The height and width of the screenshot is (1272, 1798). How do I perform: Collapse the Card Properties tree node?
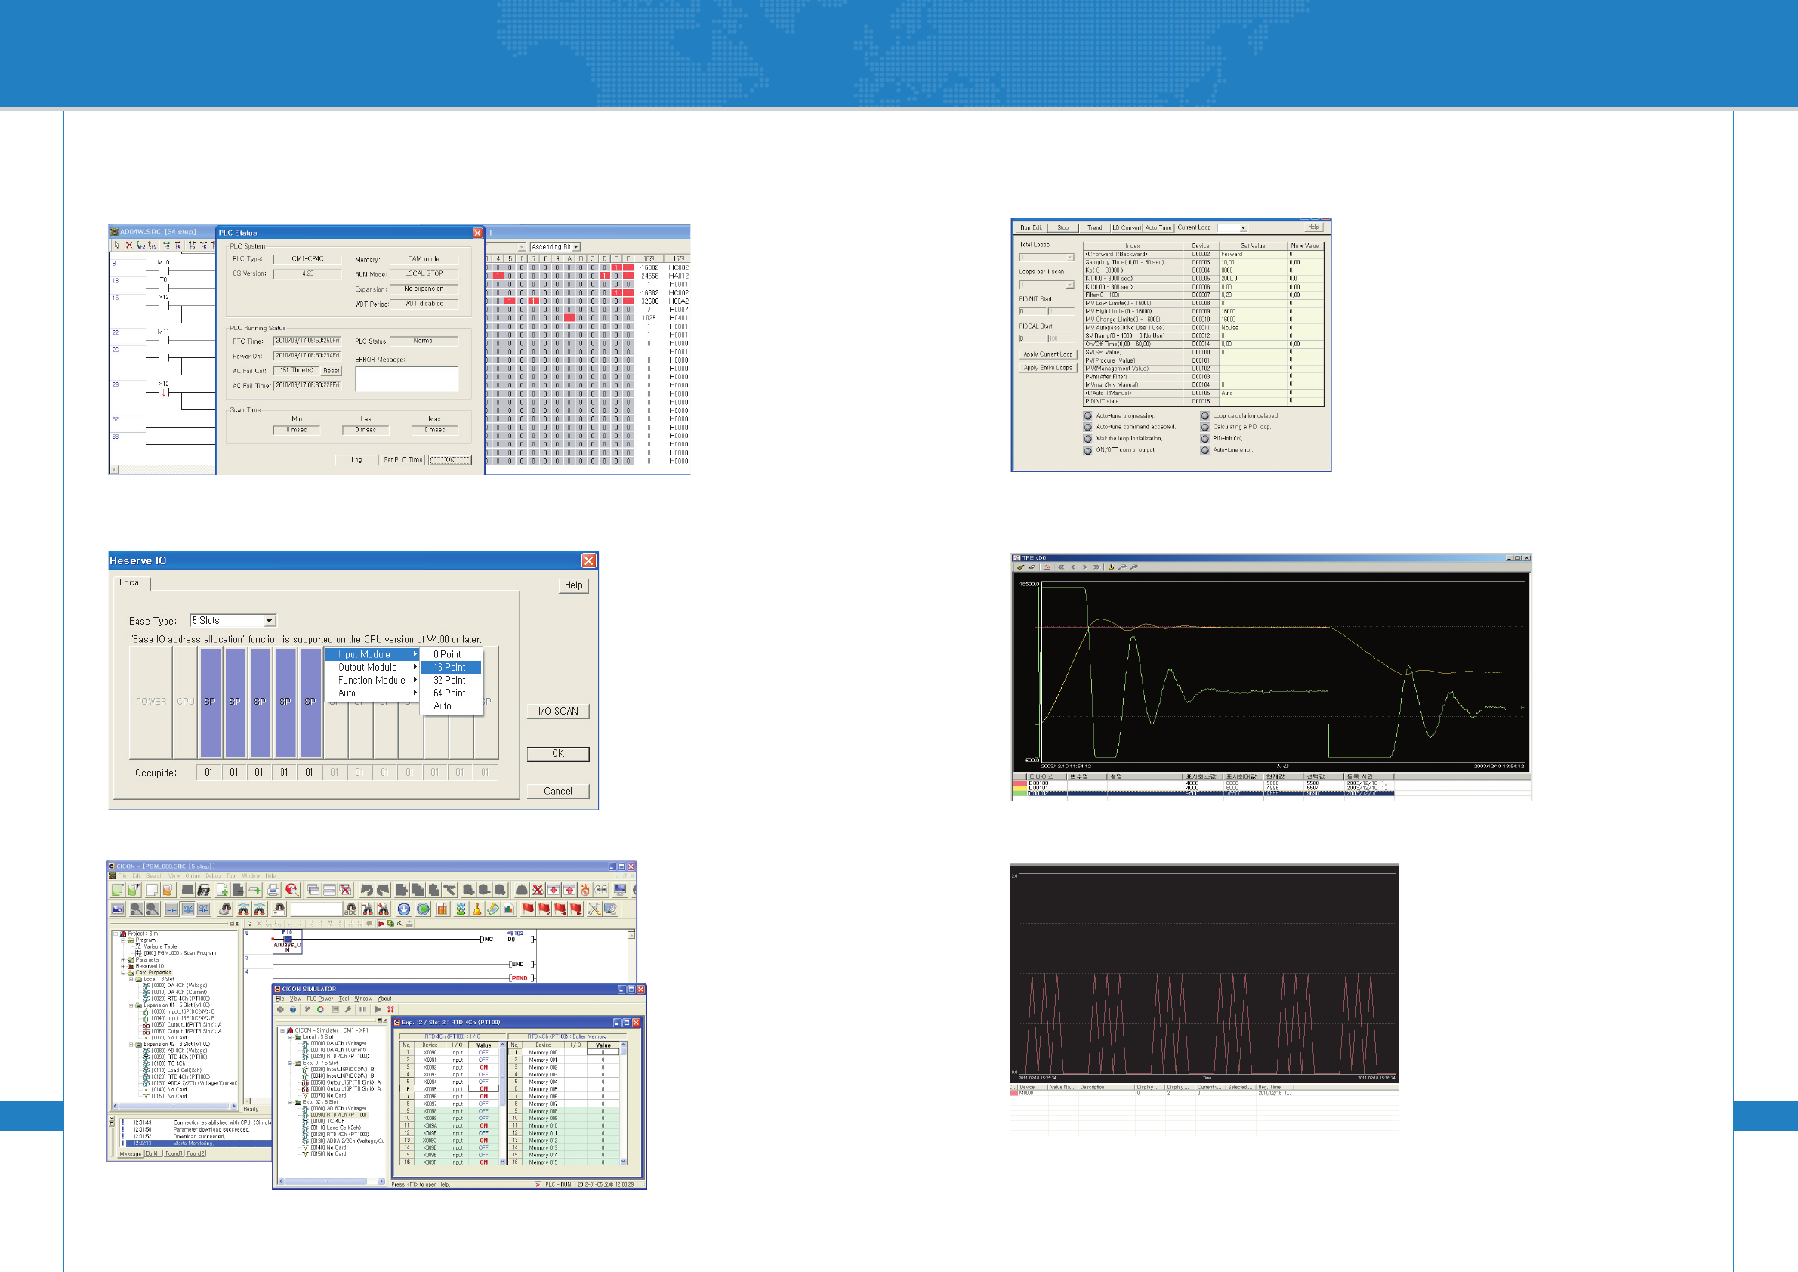pyautogui.click(x=124, y=973)
